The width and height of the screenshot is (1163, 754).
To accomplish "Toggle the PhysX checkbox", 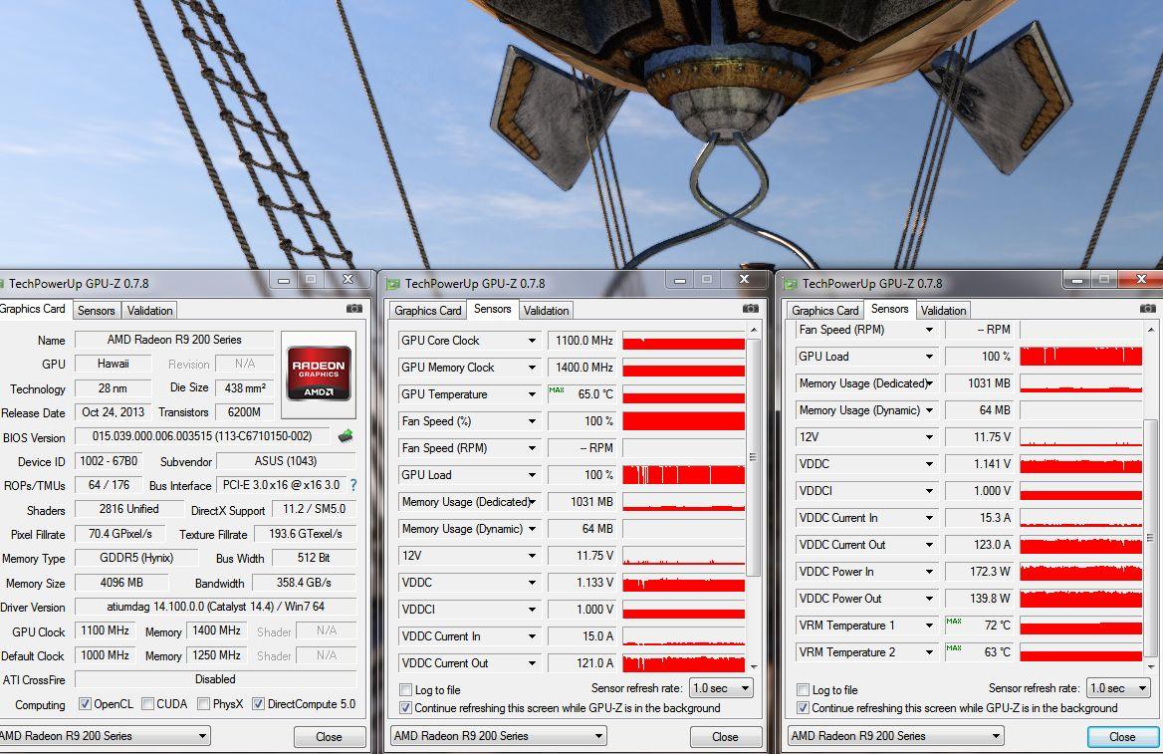I will click(x=203, y=703).
